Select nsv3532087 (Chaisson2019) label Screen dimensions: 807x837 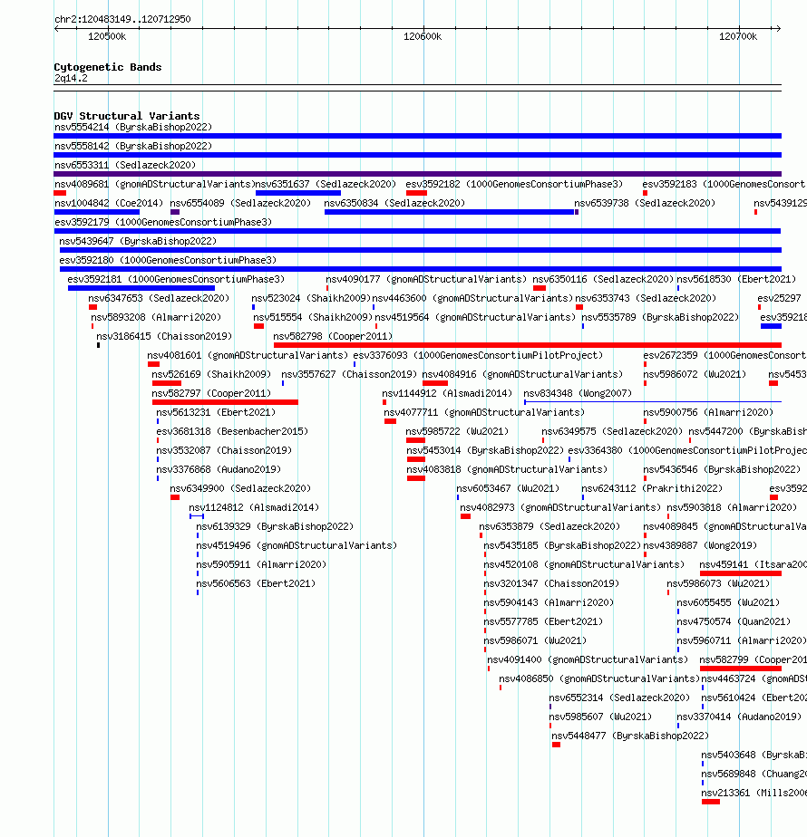click(x=224, y=450)
